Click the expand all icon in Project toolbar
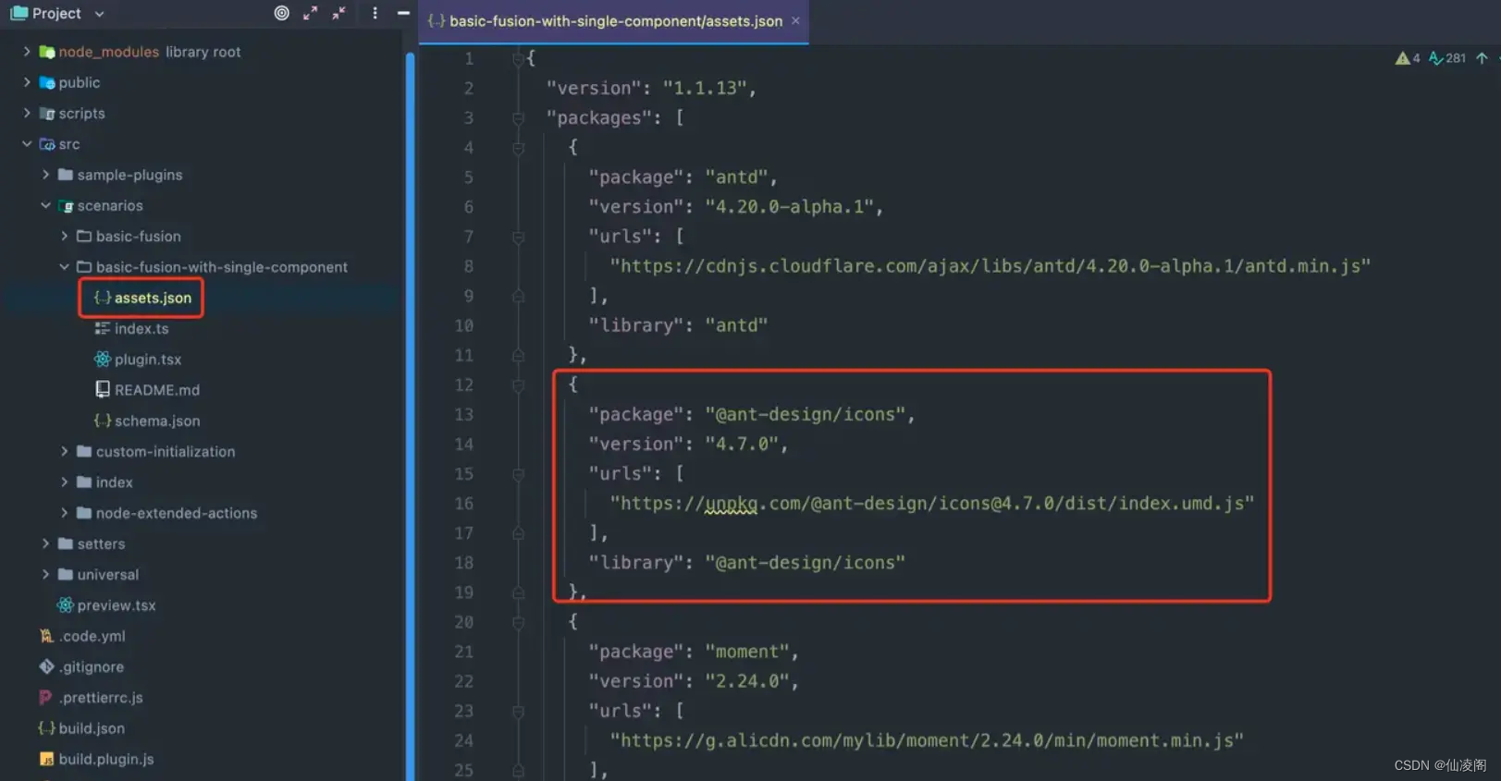The image size is (1501, 781). click(x=311, y=13)
